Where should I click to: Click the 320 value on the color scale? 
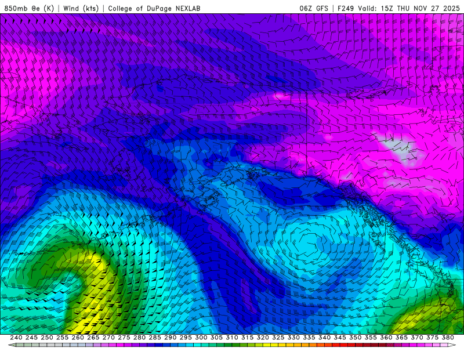tap(263, 338)
